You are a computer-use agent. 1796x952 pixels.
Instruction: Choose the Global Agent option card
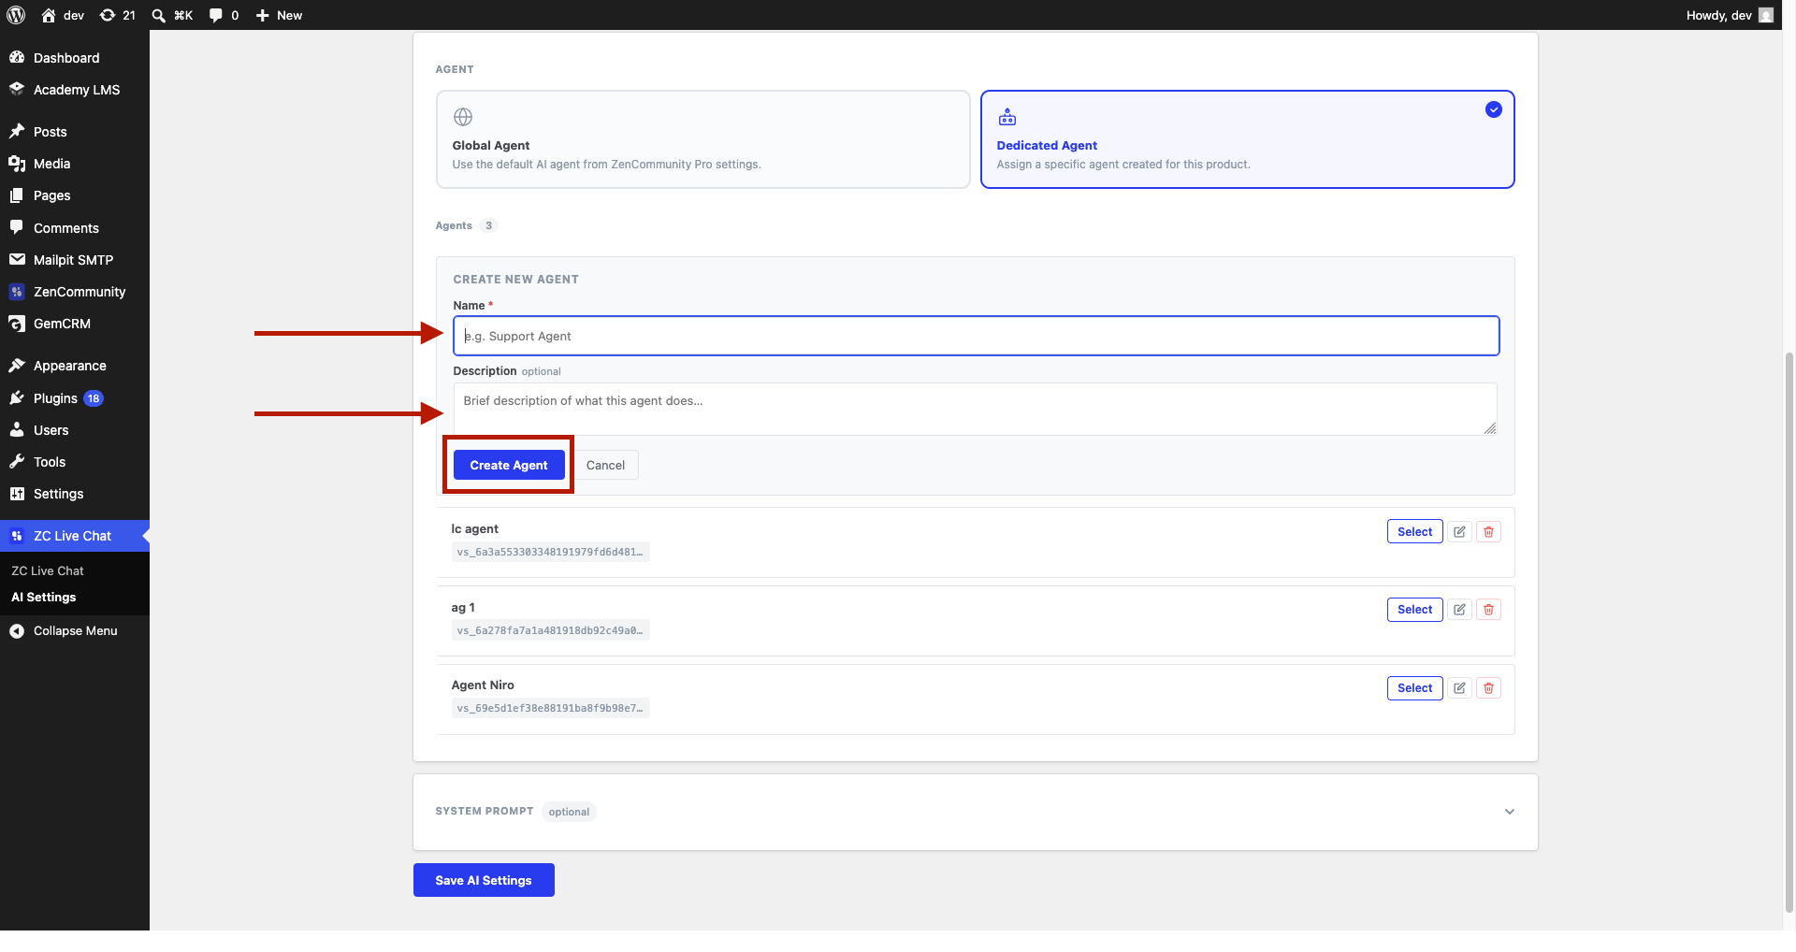(702, 139)
